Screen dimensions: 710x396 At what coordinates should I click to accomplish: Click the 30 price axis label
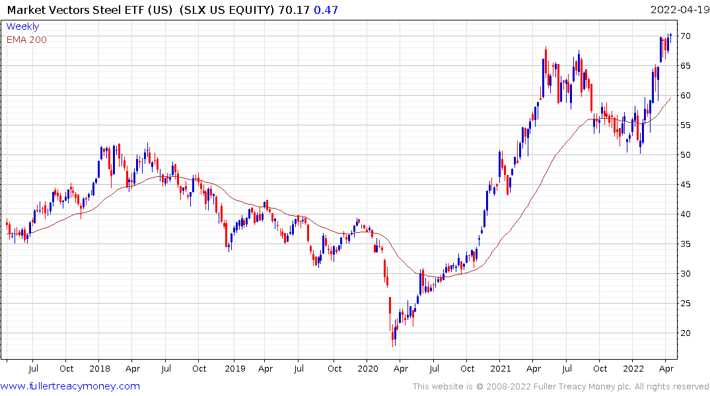point(686,274)
